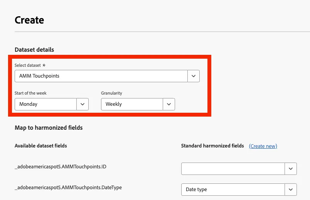Click the Create page title
Screen dimensions: 310x200
(29, 20)
